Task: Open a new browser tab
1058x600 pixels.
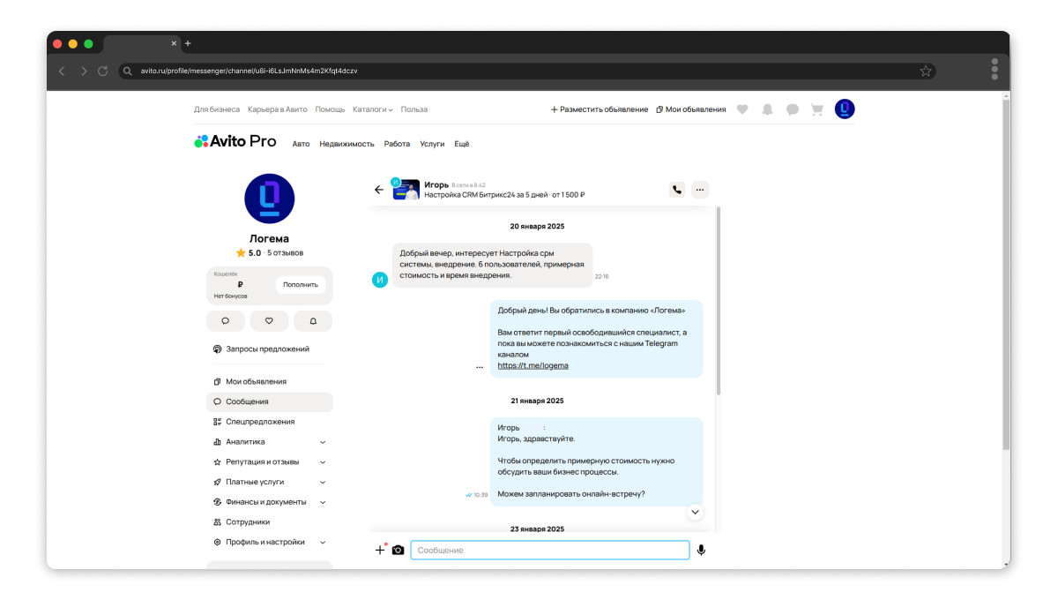Action: pyautogui.click(x=188, y=43)
